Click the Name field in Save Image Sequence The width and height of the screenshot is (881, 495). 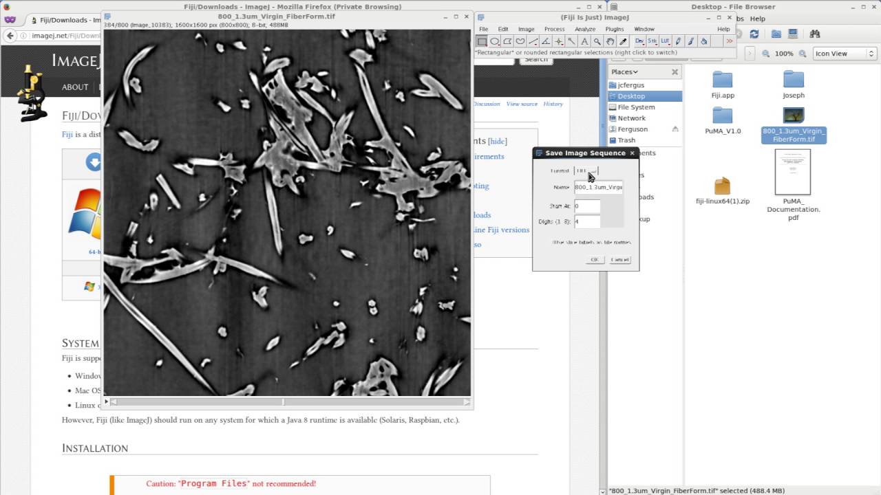tap(598, 187)
